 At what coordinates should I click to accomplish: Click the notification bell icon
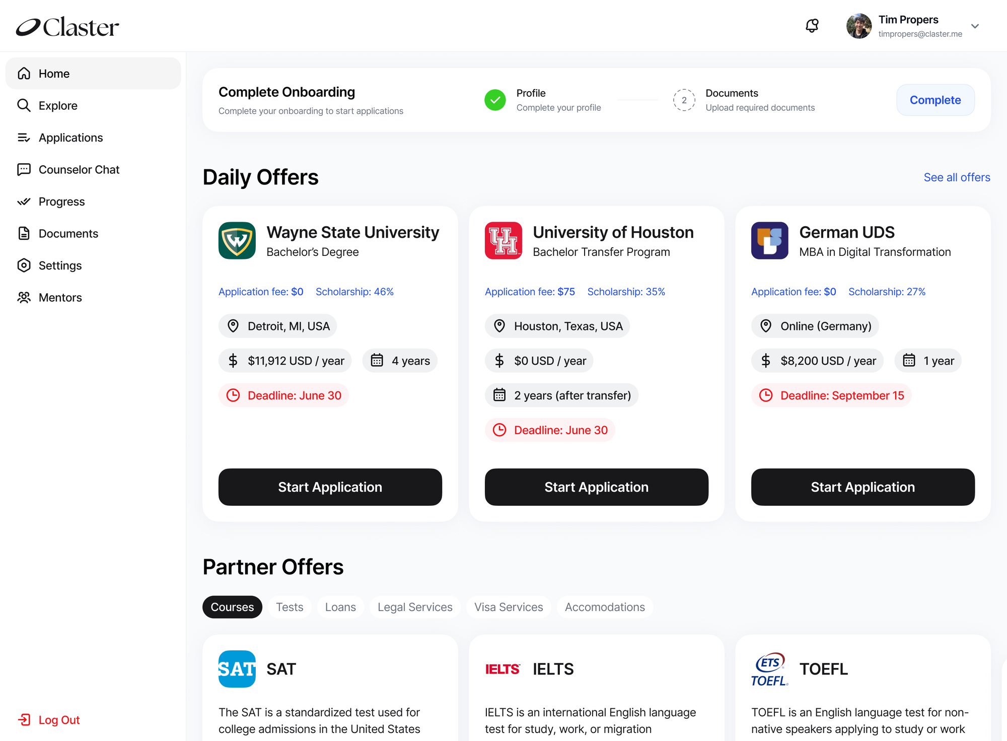pyautogui.click(x=812, y=26)
